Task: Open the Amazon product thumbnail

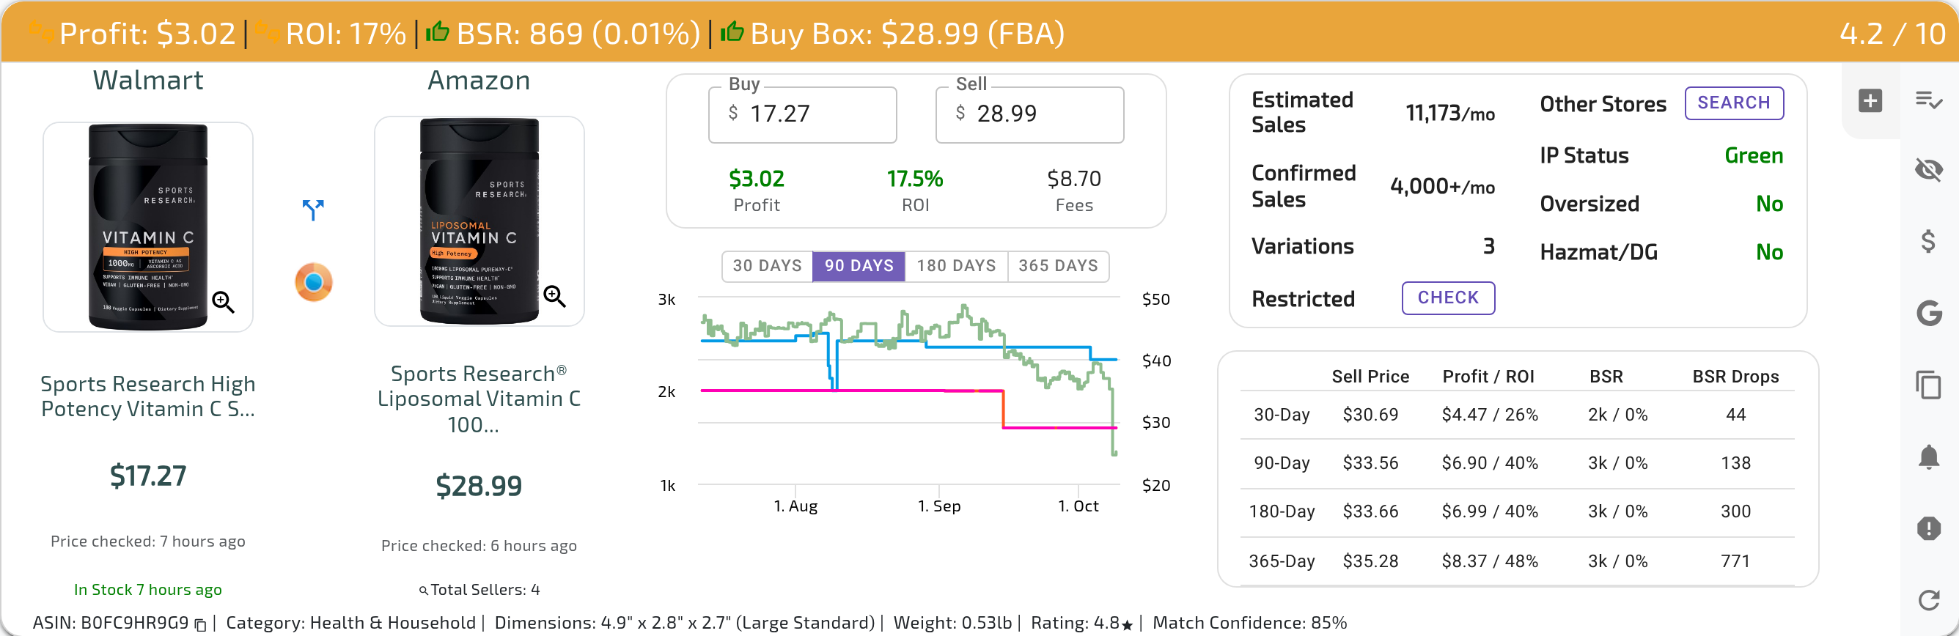Action: 479,221
